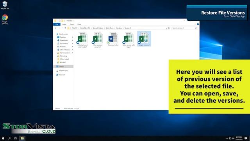Click Work Docs in the address path
The height and width of the screenshot is (141, 250).
click(109, 28)
